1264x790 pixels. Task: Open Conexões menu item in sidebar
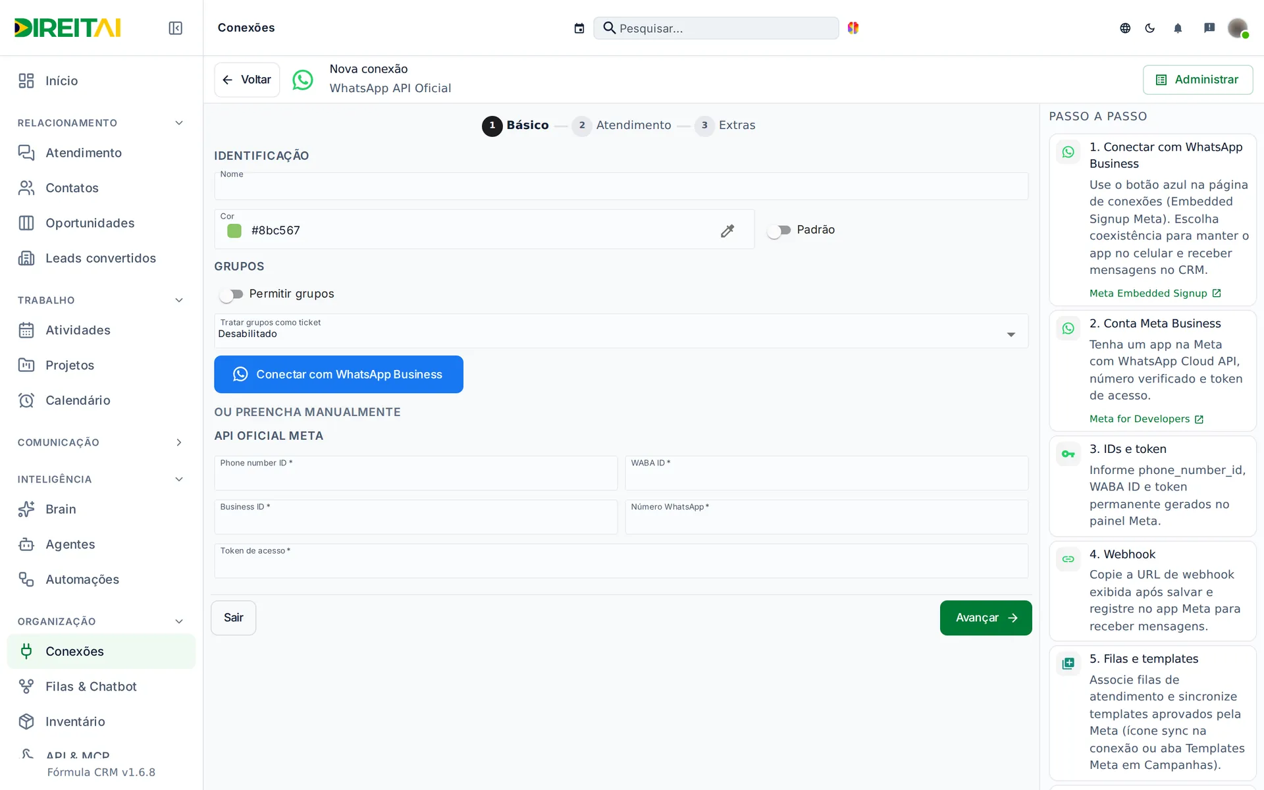(x=101, y=651)
